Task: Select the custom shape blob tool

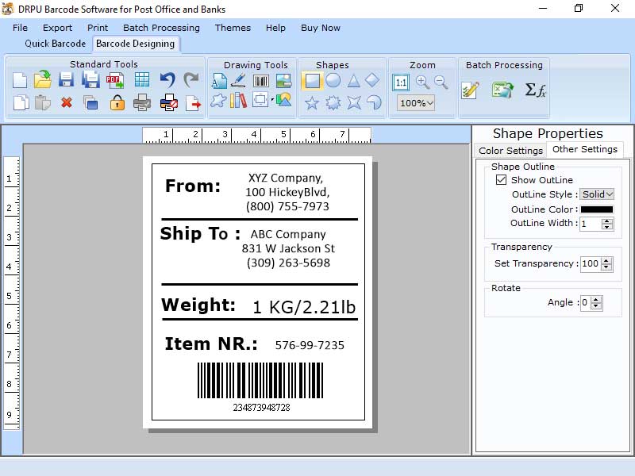Action: (x=219, y=101)
